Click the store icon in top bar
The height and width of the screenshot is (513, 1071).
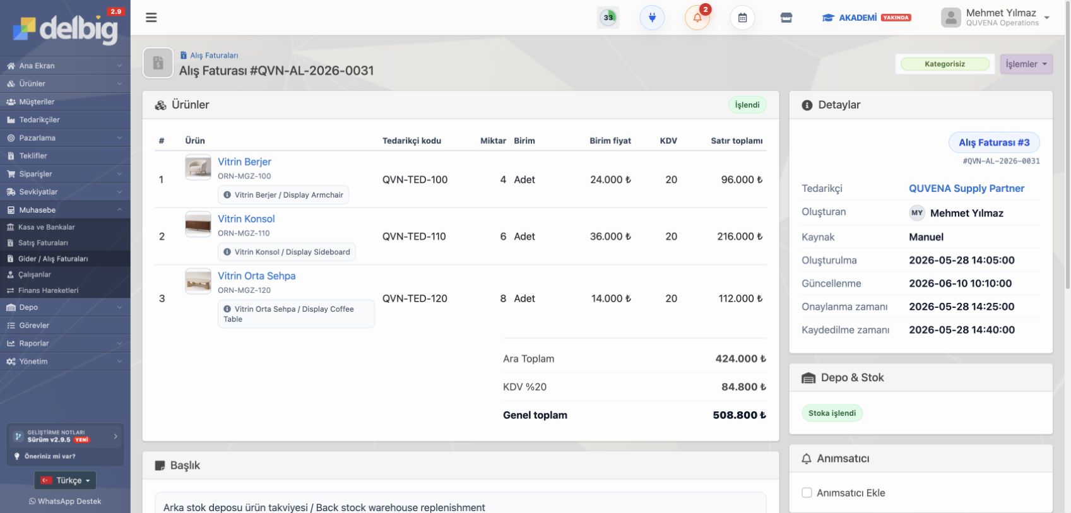(786, 18)
